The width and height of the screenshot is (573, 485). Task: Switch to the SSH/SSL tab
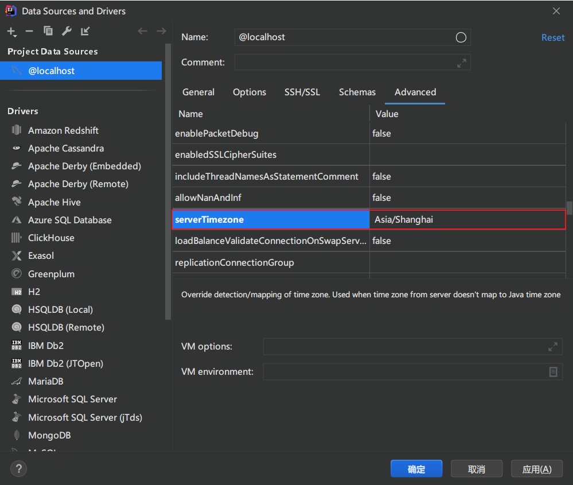[302, 92]
